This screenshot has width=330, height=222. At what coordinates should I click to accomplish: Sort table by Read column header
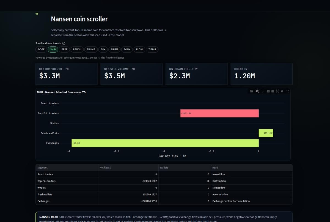(x=252, y=168)
